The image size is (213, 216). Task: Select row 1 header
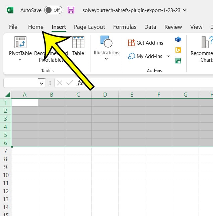point(5,103)
